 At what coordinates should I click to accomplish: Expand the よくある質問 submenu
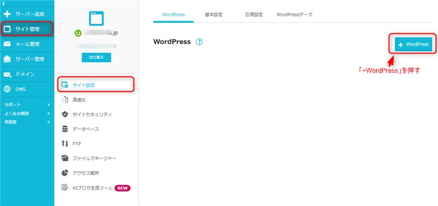pyautogui.click(x=27, y=114)
